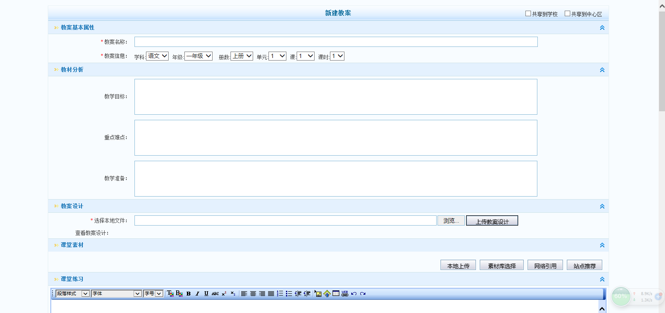Click 素材库选择 button
The image size is (665, 313).
click(x=502, y=265)
